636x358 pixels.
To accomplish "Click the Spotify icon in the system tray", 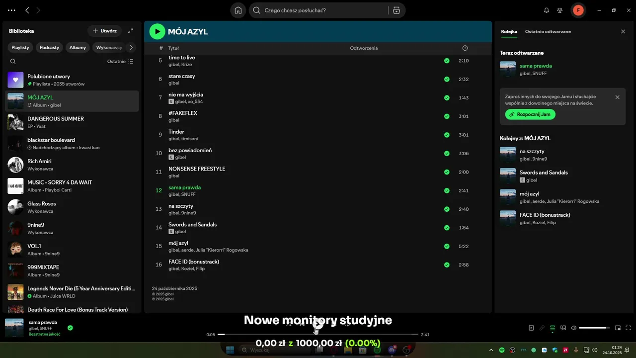I will 502,351.
